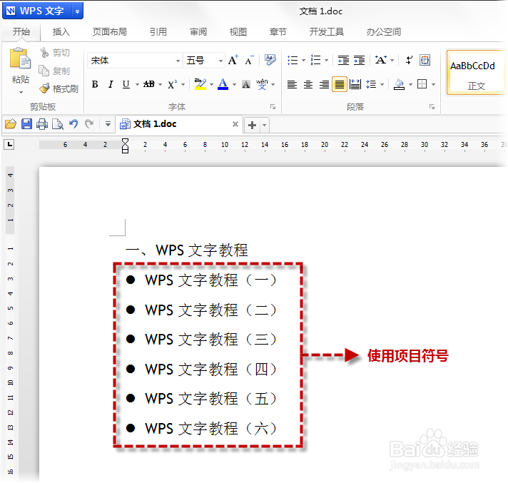Click the Cut (剪切) scissors button
508x483 pixels.
point(54,53)
